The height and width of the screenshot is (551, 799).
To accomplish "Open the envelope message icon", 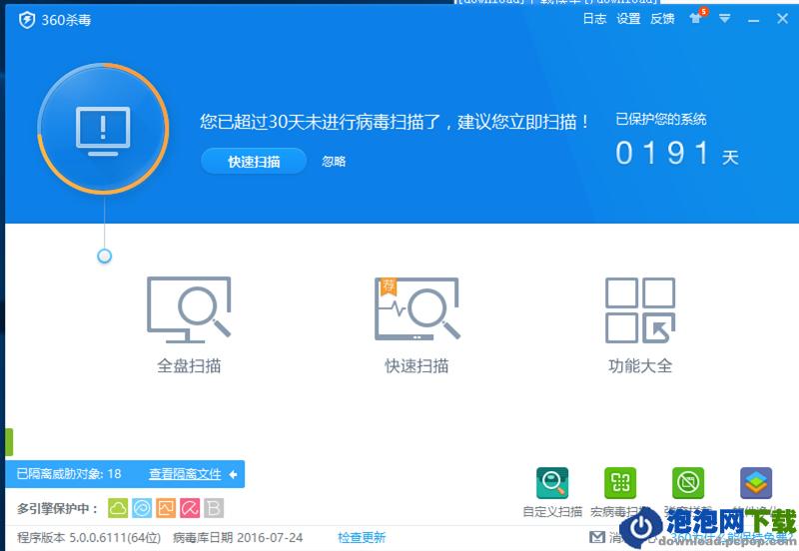I will [x=597, y=537].
